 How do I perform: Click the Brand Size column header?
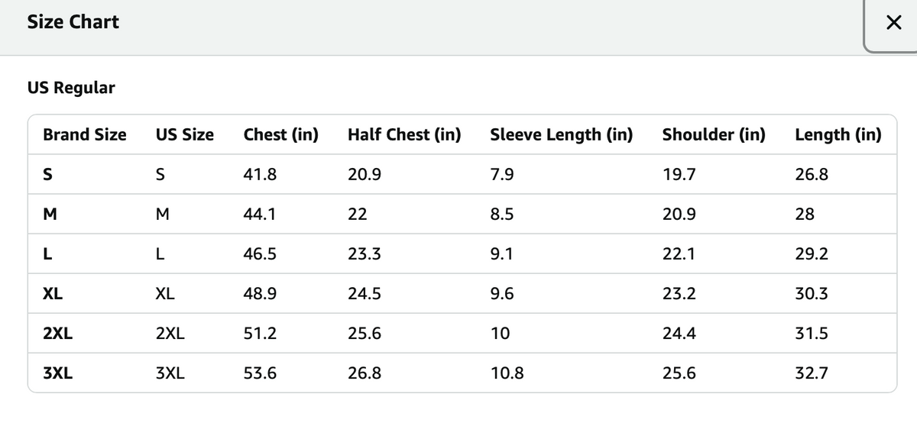point(85,135)
